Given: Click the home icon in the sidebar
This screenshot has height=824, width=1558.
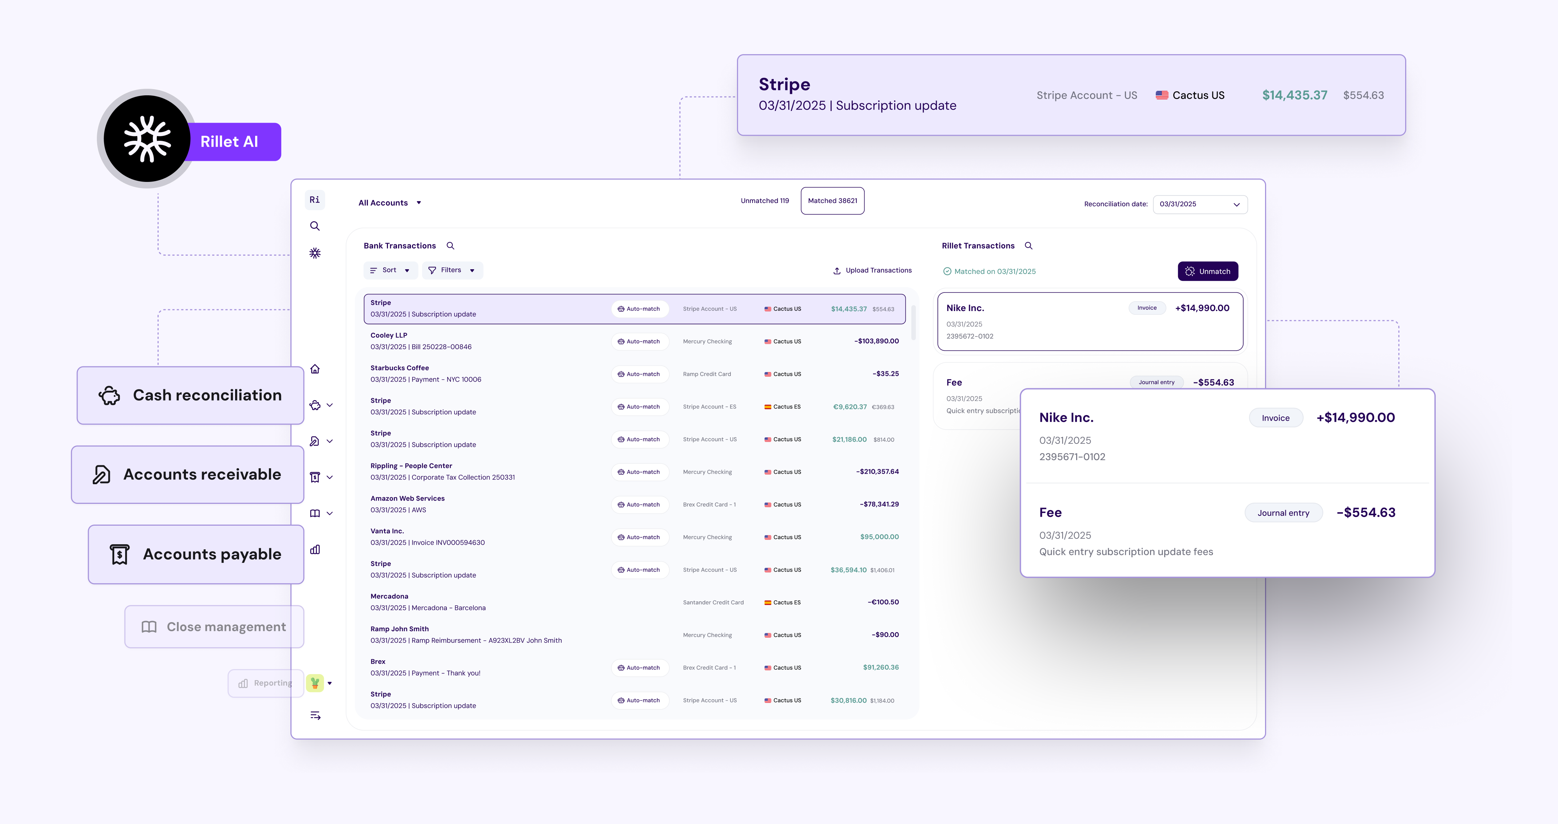Looking at the screenshot, I should [x=314, y=369].
